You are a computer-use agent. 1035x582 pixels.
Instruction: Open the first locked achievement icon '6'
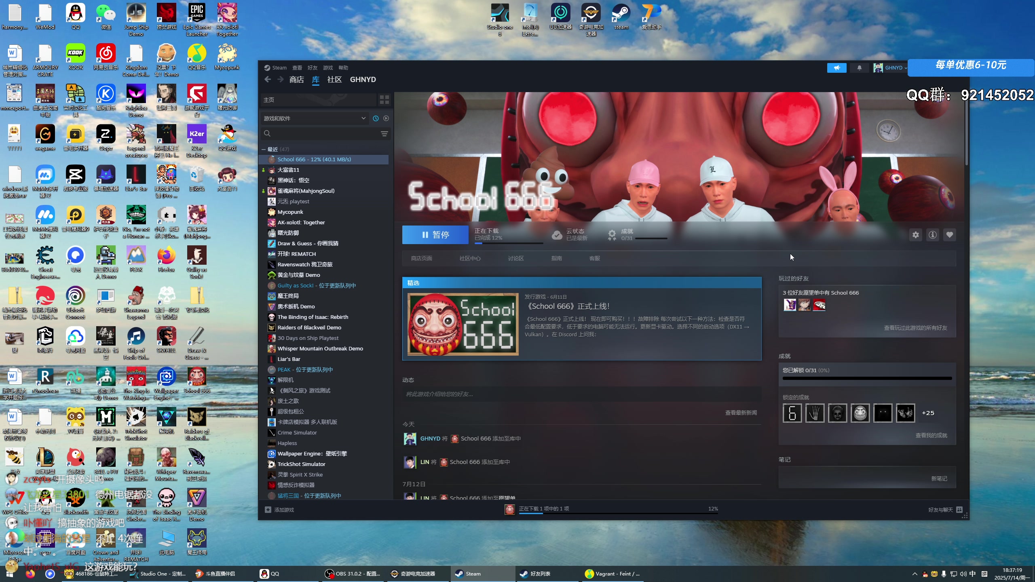coord(792,413)
